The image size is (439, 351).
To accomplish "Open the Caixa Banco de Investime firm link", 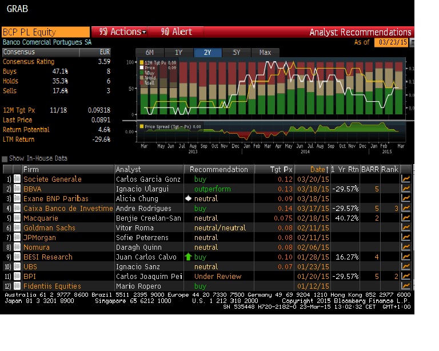I will (x=68, y=209).
